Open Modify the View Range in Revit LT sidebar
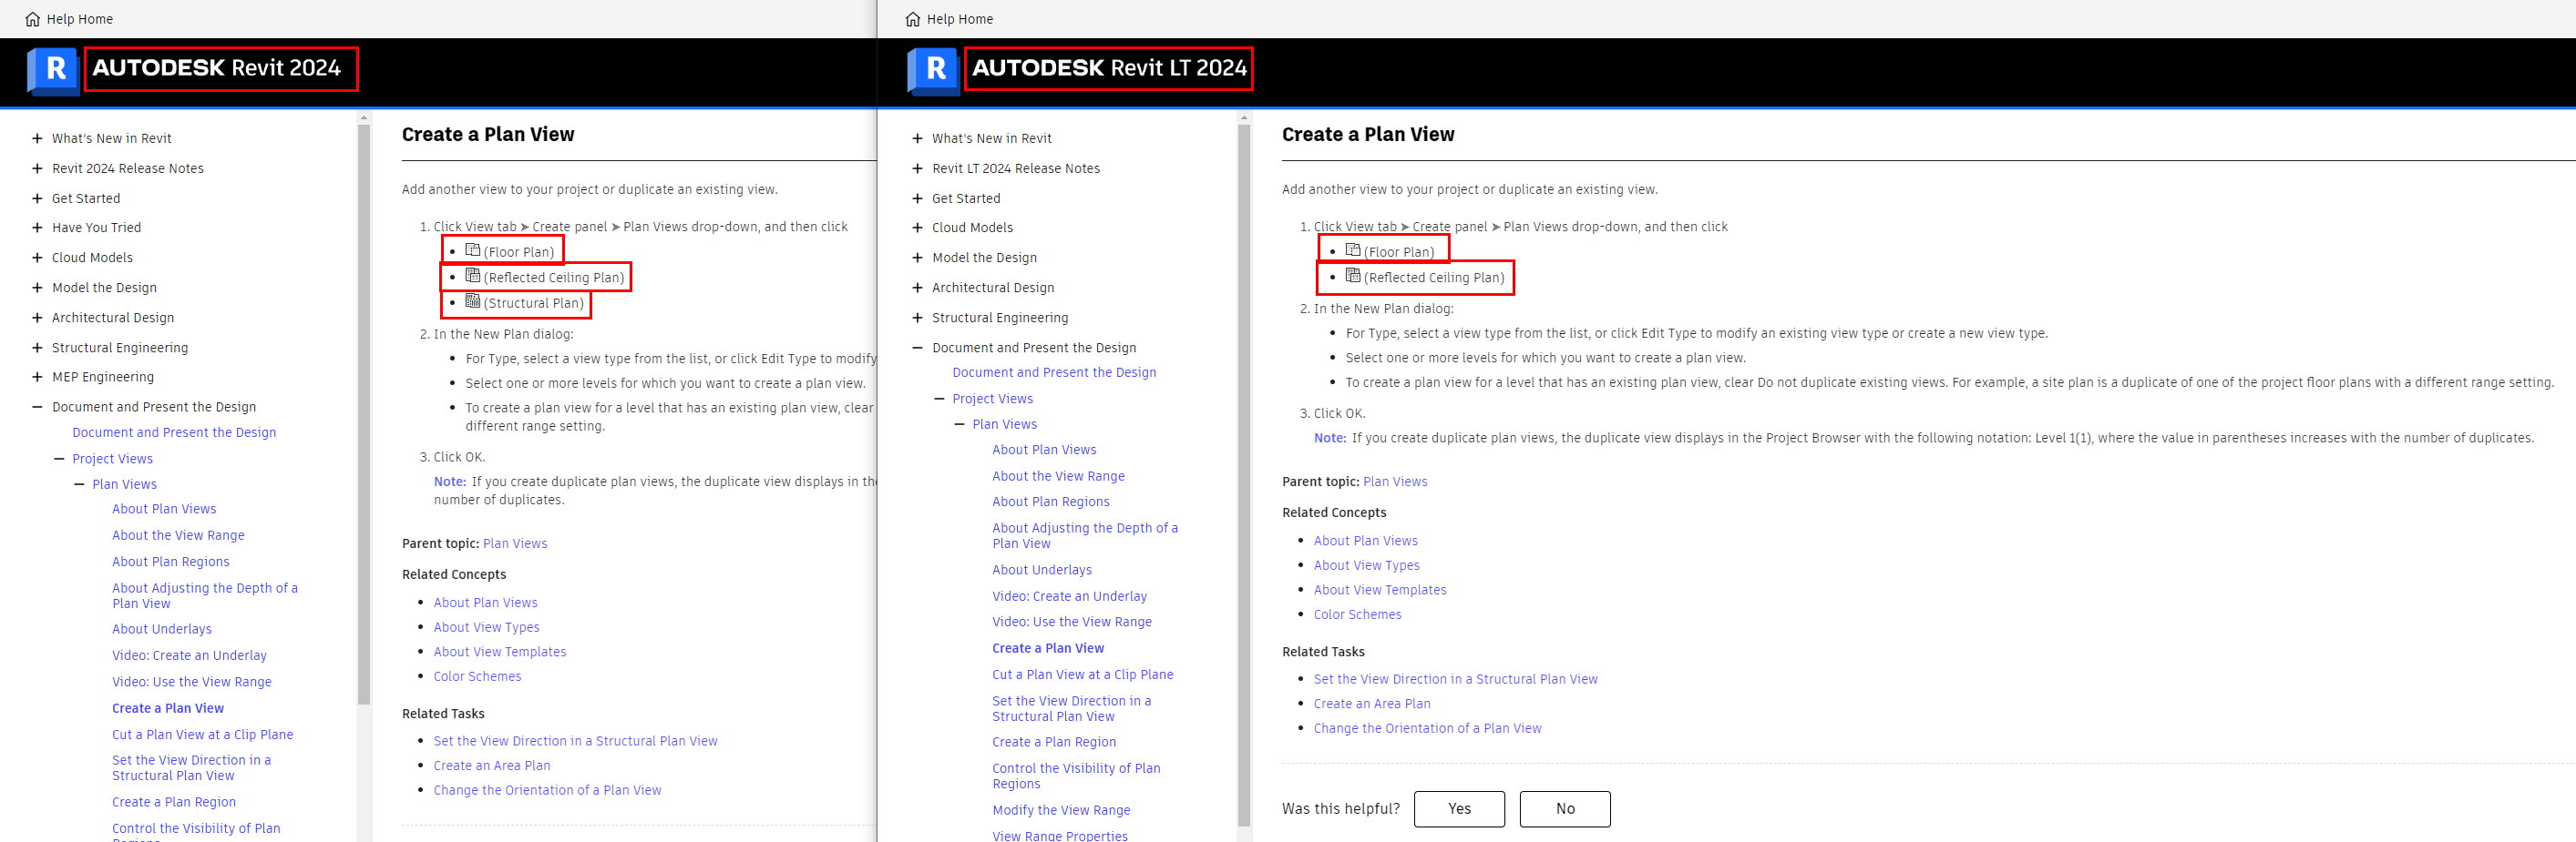The width and height of the screenshot is (2576, 842). pos(1061,810)
